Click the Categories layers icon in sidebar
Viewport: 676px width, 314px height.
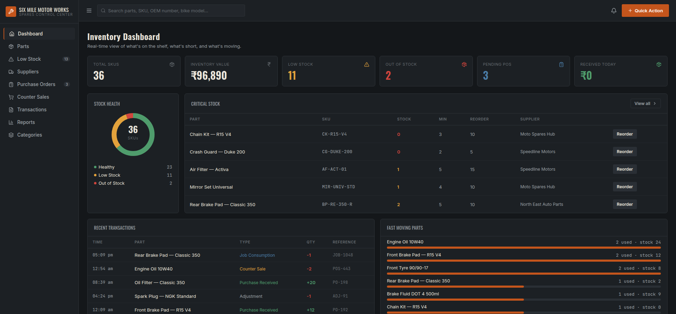[11, 135]
